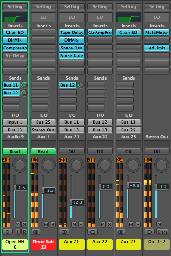171x256 pixels.
Task: Open the EQ thumbnail on Audio 9
Action: click(x=15, y=17)
